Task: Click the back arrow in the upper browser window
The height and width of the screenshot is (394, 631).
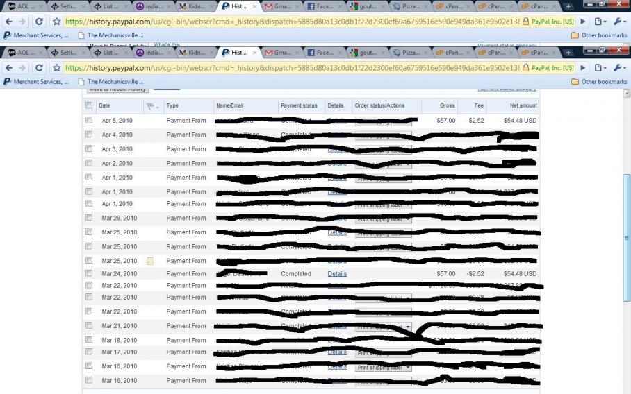Action: [8, 22]
